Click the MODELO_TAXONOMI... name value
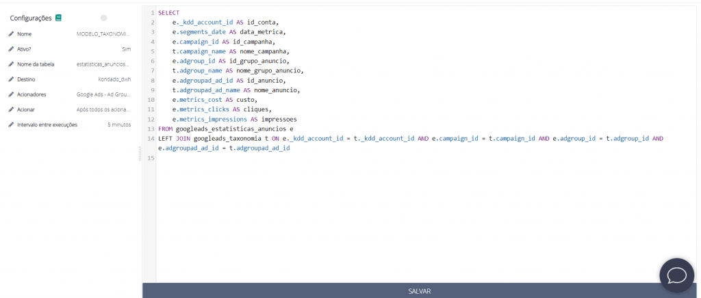This screenshot has height=298, width=701. 103,33
